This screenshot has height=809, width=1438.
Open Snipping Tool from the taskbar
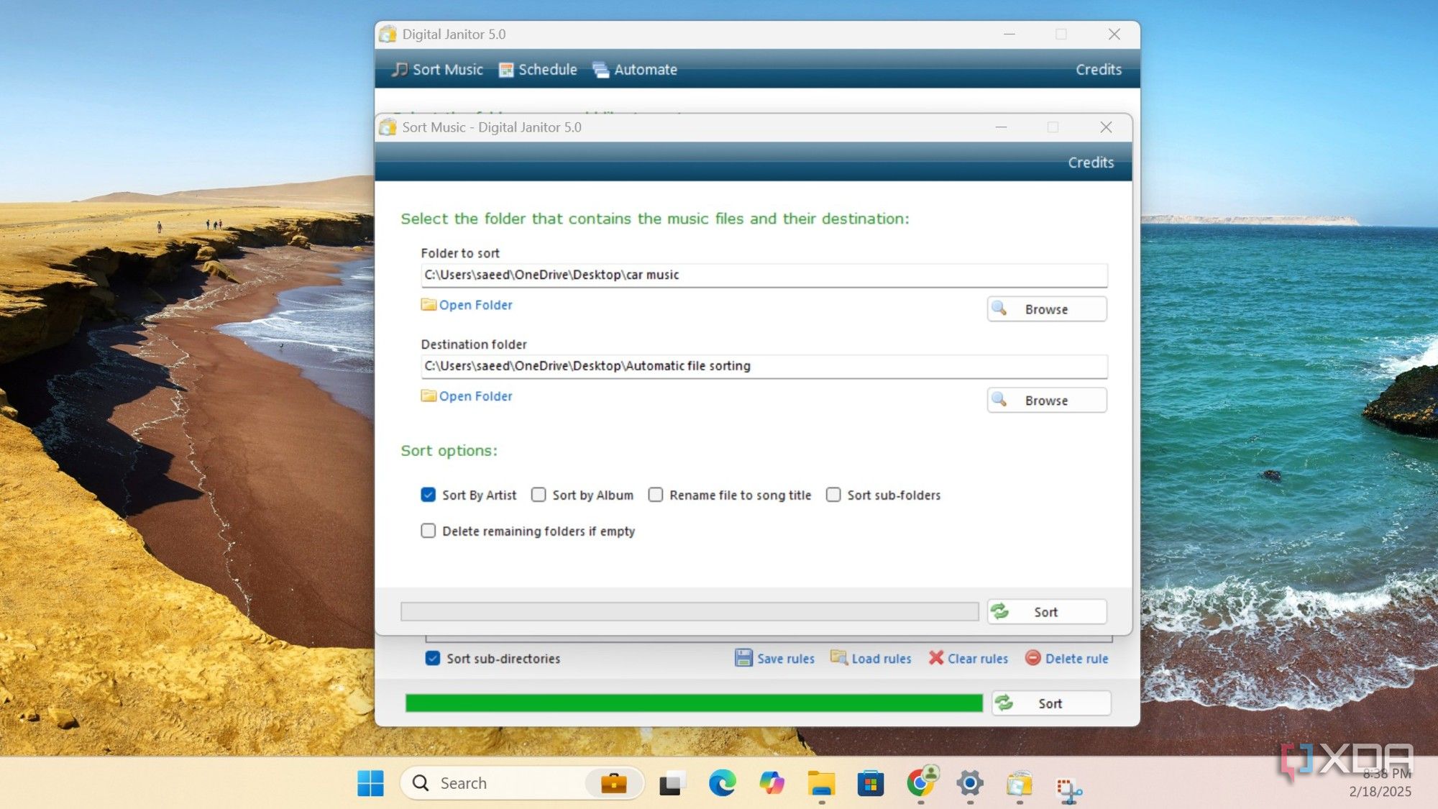pos(1069,789)
